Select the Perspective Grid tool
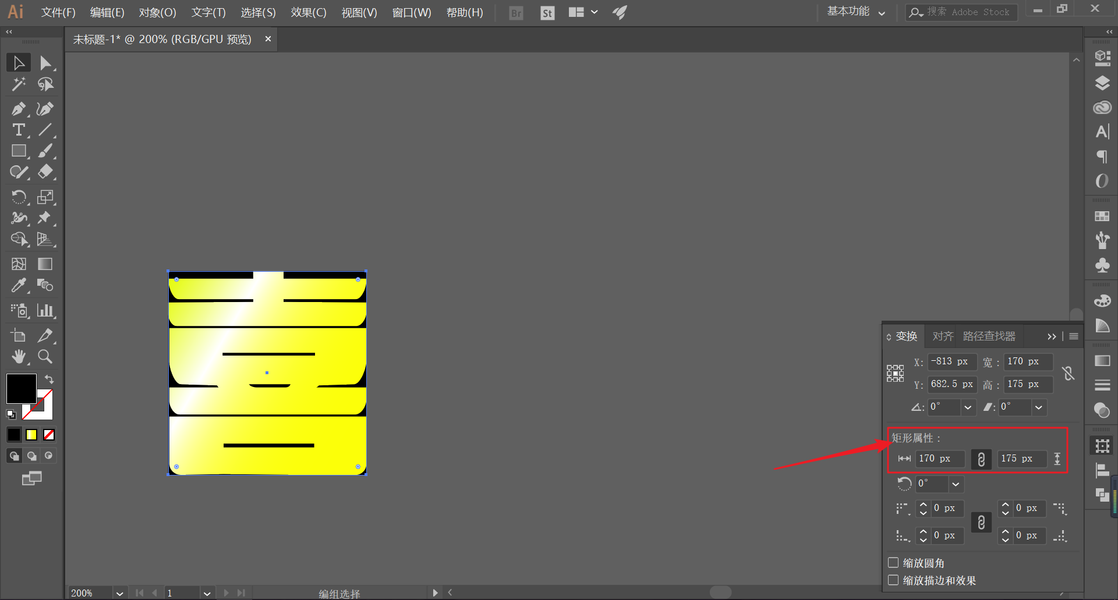The height and width of the screenshot is (600, 1118). tap(45, 239)
